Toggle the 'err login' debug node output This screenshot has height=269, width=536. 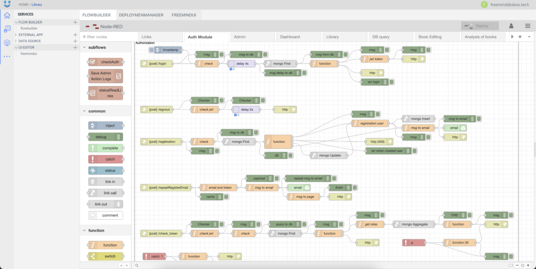pyautogui.click(x=392, y=82)
